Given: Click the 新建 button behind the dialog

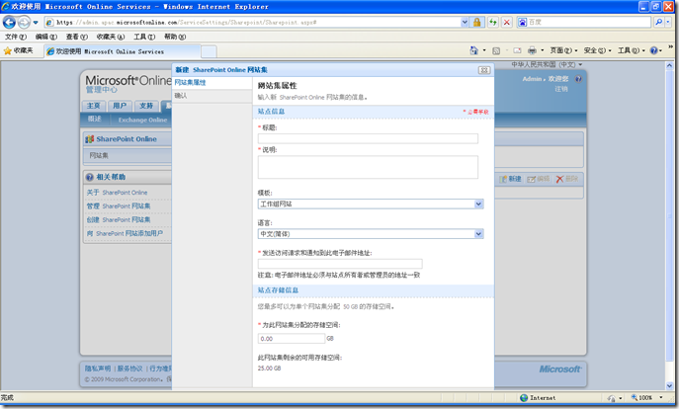Looking at the screenshot, I should point(511,179).
